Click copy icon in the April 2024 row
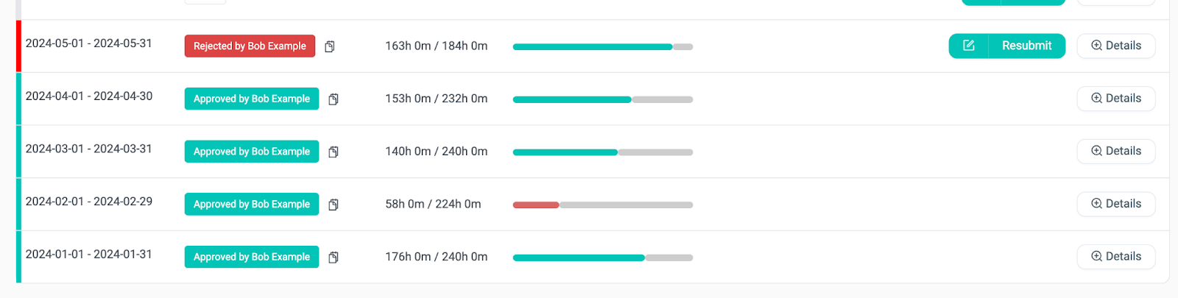The height and width of the screenshot is (298, 1178). coord(334,99)
